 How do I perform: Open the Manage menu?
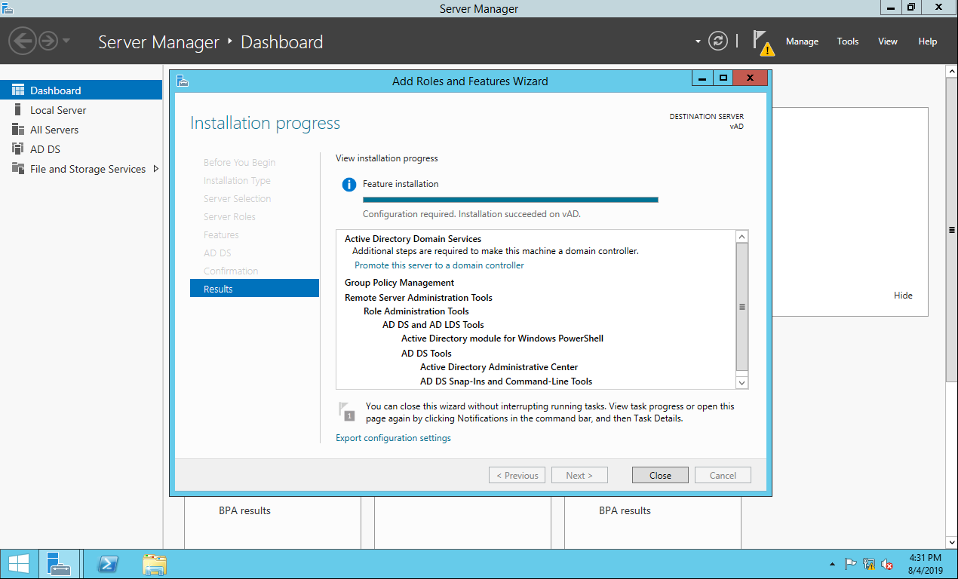802,41
